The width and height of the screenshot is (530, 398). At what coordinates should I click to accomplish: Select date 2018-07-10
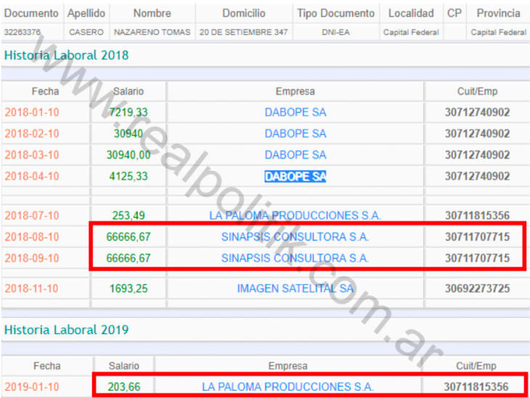coord(32,216)
